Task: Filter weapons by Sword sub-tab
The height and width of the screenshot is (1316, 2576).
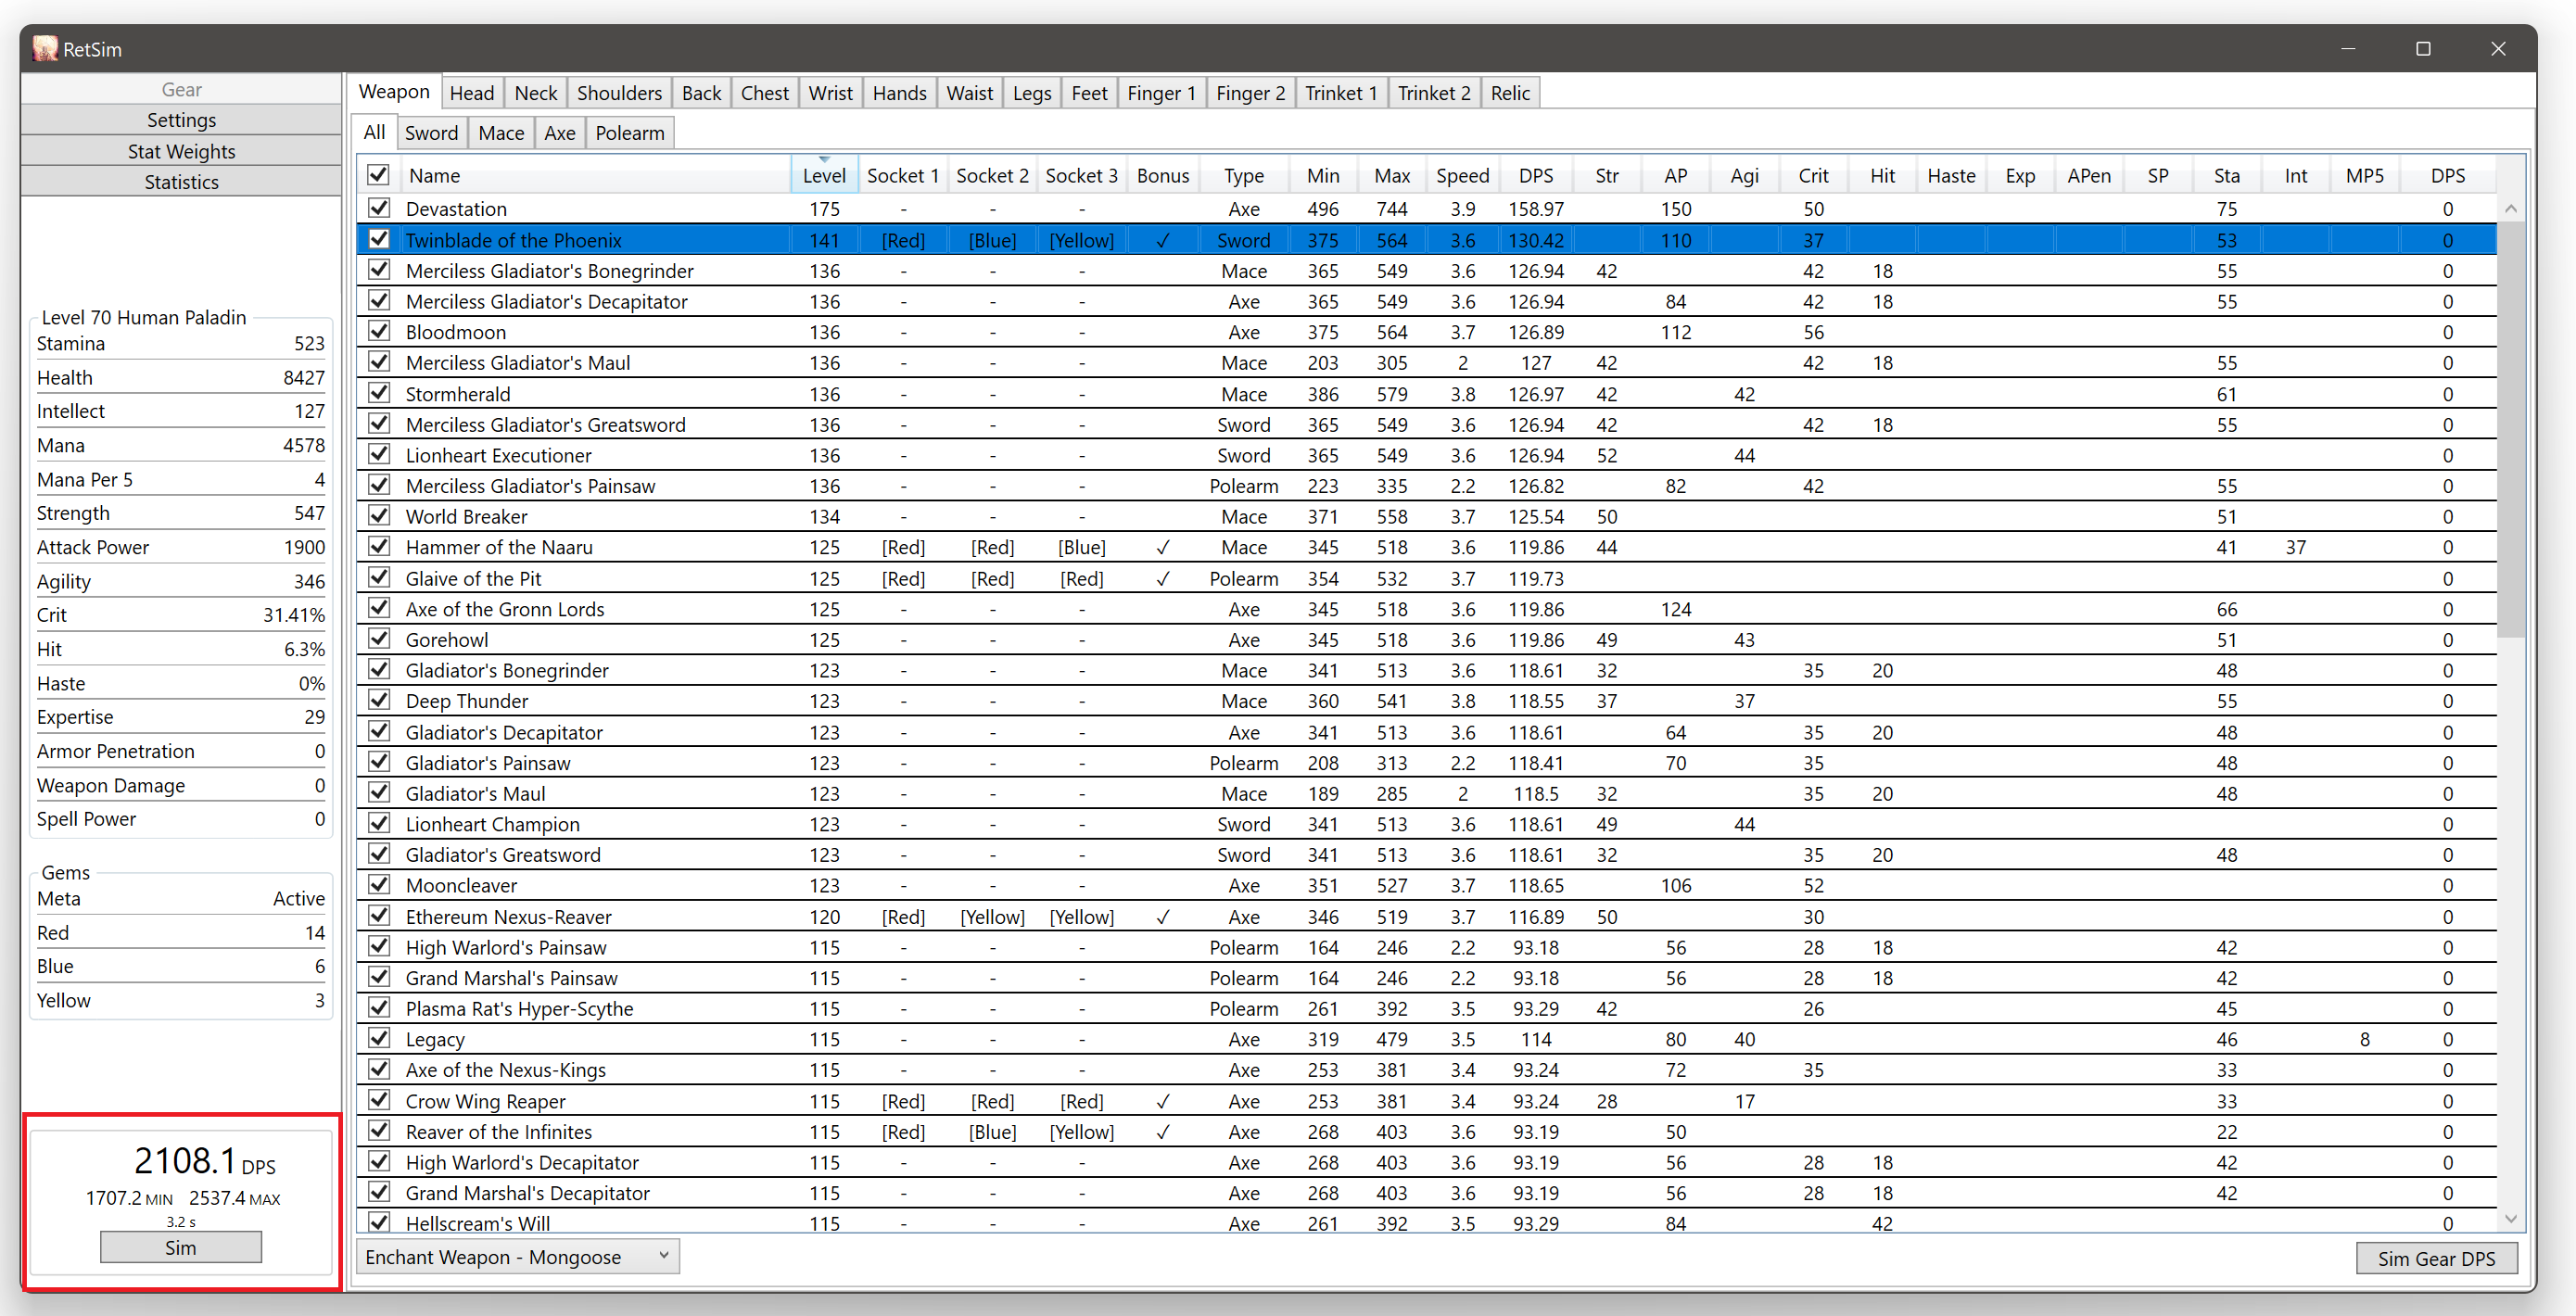Action: pos(431,133)
